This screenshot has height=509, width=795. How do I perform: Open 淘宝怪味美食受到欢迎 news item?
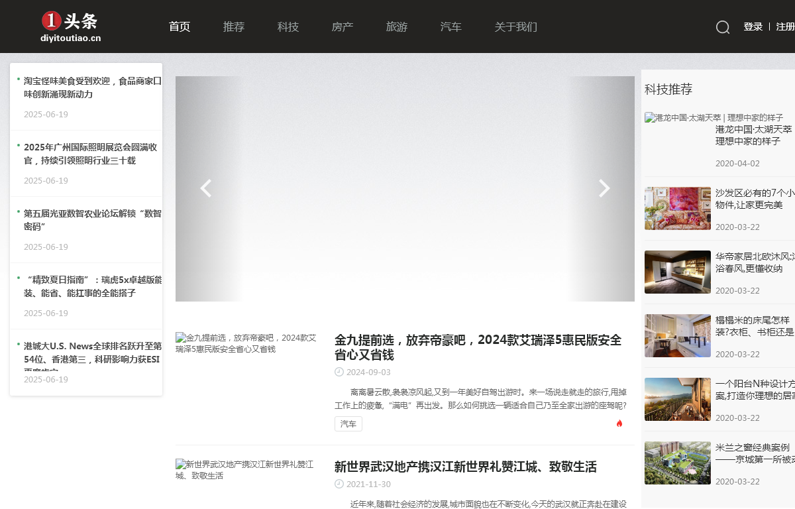(93, 87)
